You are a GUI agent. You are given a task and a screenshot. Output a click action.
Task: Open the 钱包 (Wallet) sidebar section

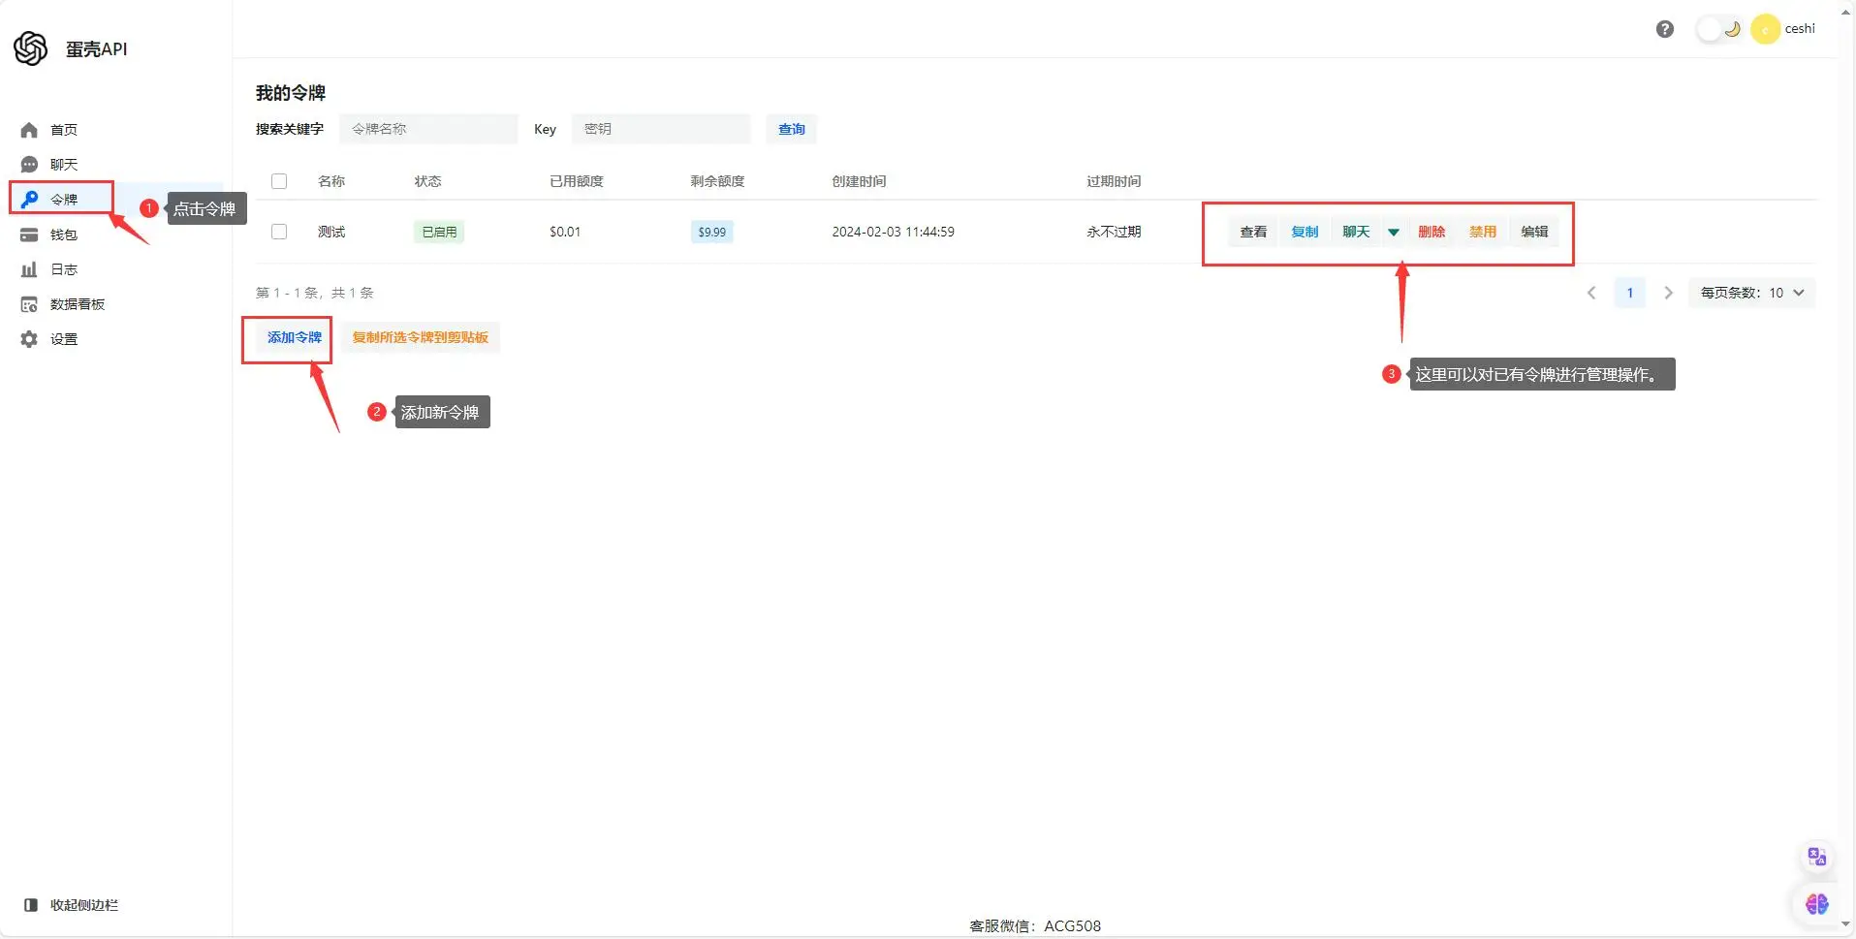point(62,234)
